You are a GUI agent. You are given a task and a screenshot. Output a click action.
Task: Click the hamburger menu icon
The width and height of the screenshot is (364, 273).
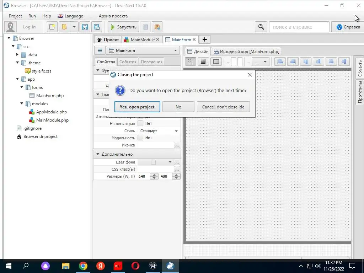click(x=100, y=50)
